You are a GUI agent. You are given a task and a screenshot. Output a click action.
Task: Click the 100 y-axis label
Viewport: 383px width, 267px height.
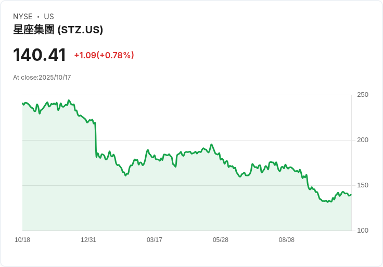click(x=363, y=231)
